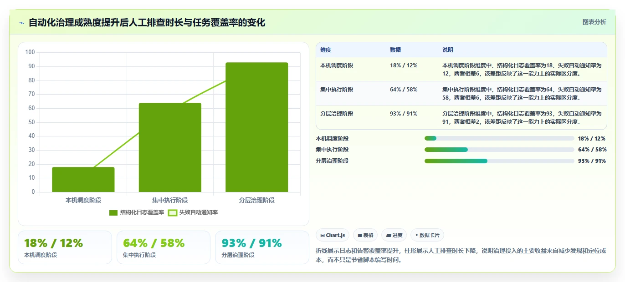The width and height of the screenshot is (625, 282).
Task: Click the 数据 table column header
Action: (x=395, y=50)
